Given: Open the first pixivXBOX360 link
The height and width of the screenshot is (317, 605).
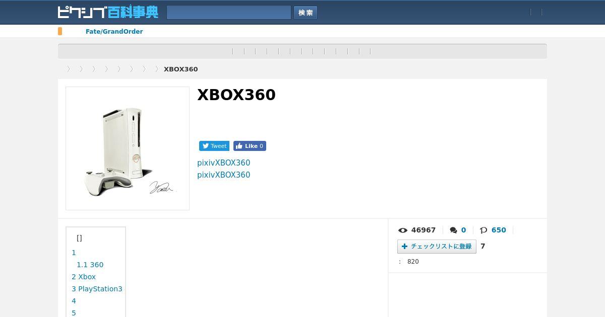Looking at the screenshot, I should pyautogui.click(x=223, y=163).
